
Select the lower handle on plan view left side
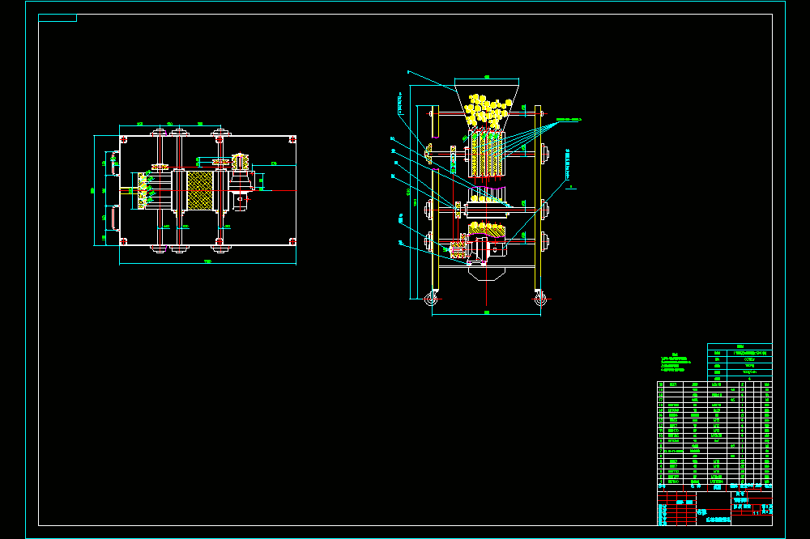click(x=115, y=218)
